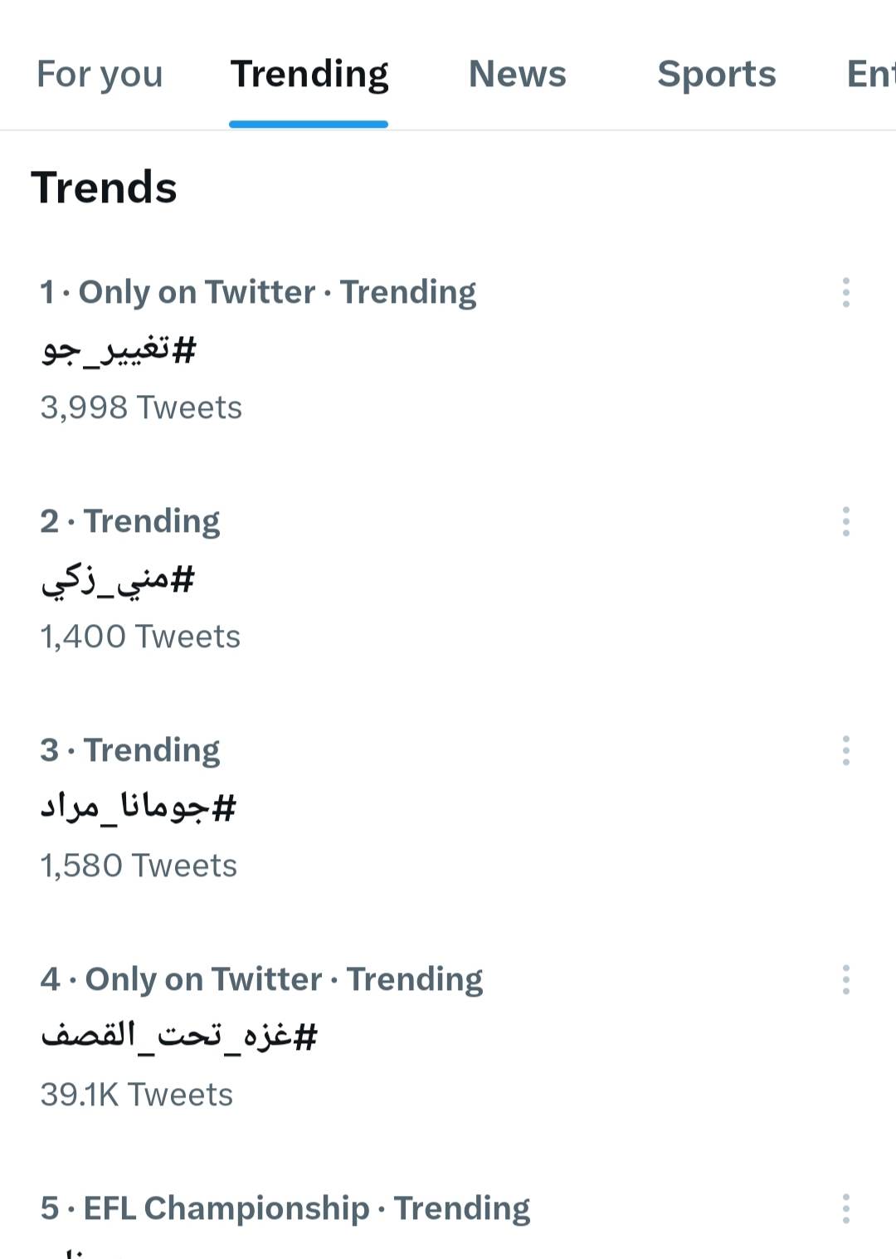The width and height of the screenshot is (896, 1259).
Task: Tap the 1,580 Tweets count
Action: coord(139,866)
